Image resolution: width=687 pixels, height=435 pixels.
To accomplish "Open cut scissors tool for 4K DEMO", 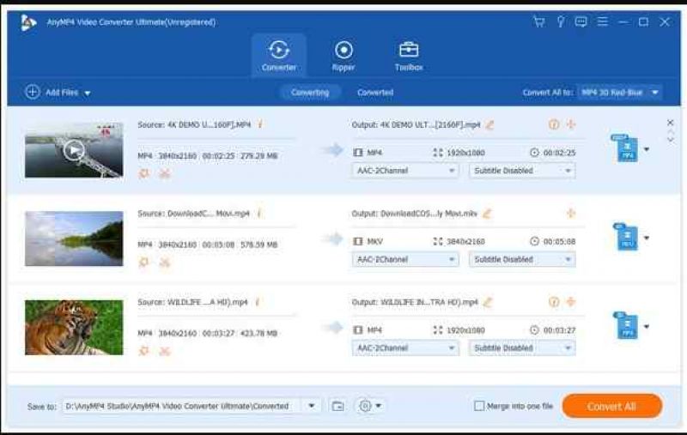I will [164, 173].
